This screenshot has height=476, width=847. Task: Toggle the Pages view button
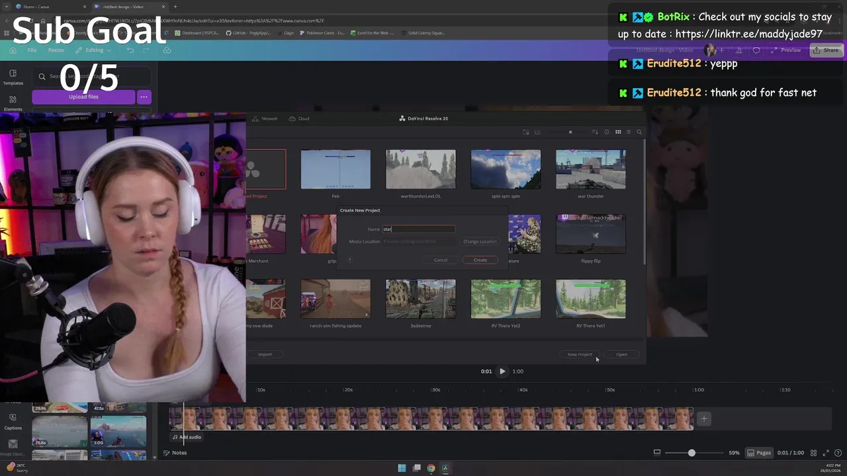[759, 453]
